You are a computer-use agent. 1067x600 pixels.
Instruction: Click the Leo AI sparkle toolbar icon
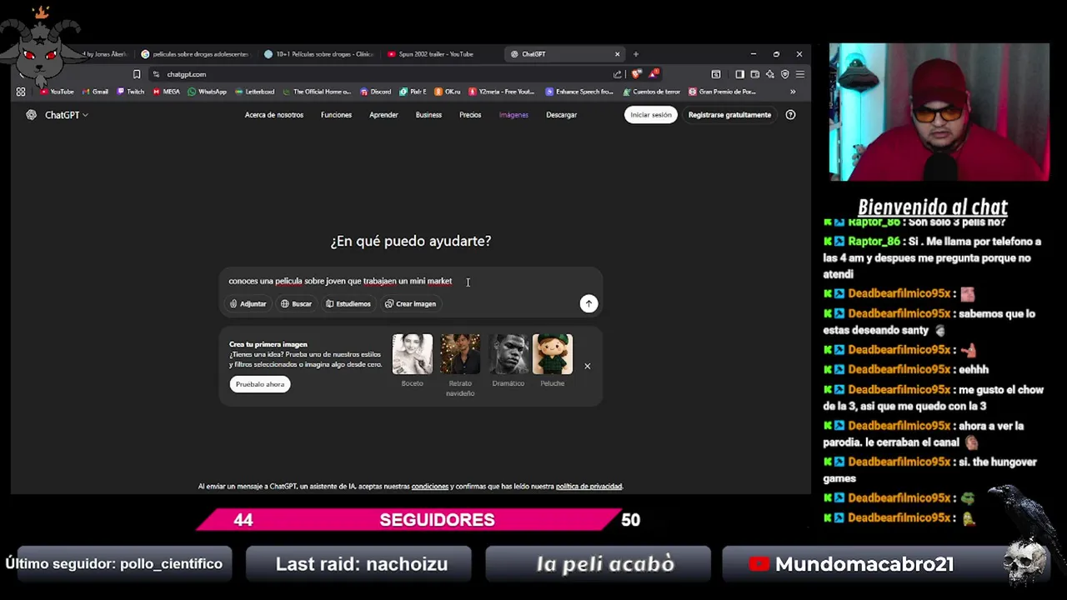tap(769, 74)
